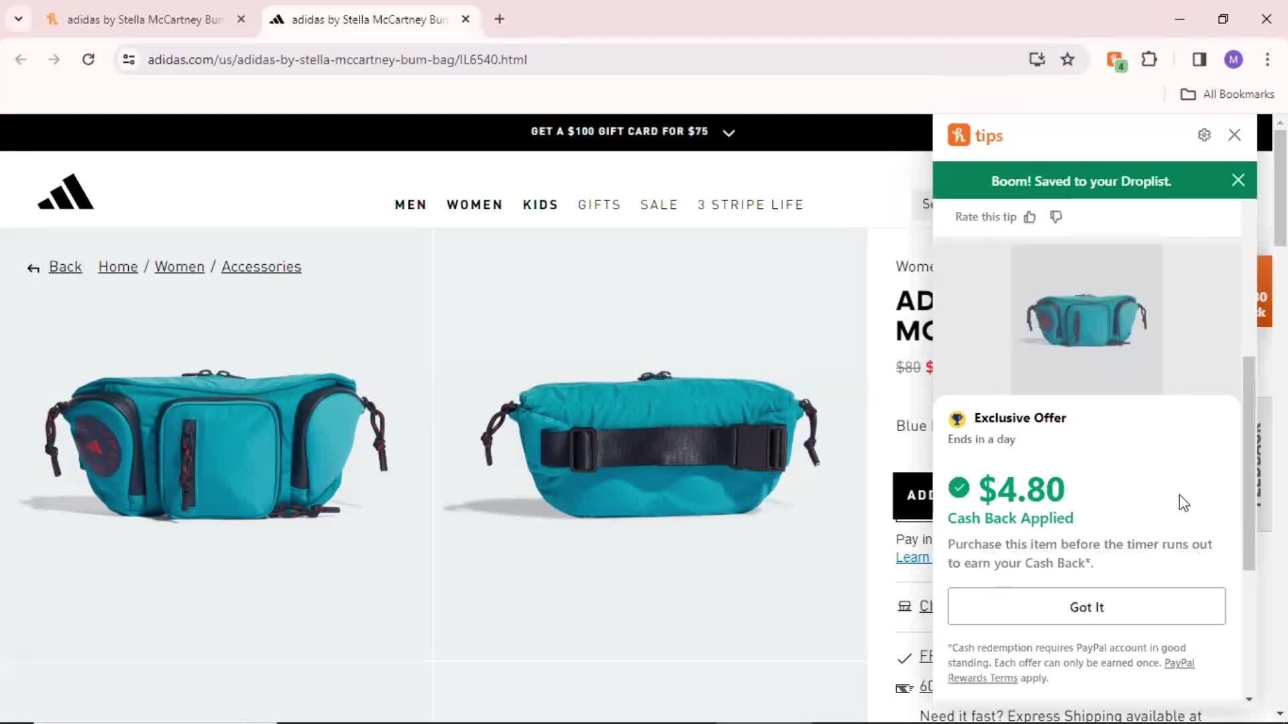1288x724 pixels.
Task: Click the thumbs up rate tip icon
Action: click(1029, 217)
